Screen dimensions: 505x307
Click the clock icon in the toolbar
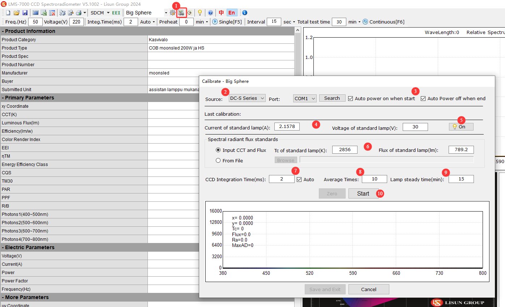pyautogui.click(x=189, y=13)
